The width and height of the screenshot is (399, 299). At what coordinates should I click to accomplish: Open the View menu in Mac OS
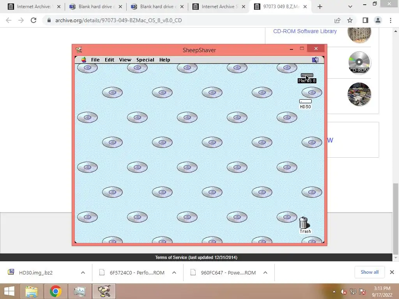(125, 60)
